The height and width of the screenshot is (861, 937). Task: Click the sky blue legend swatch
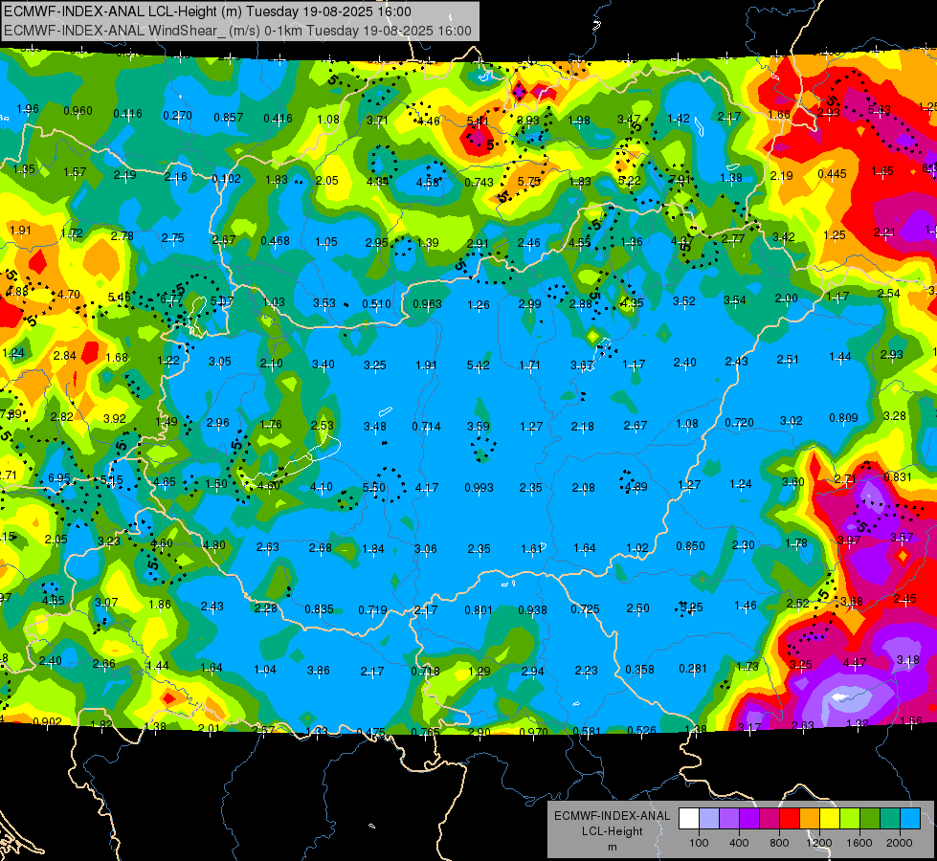[x=909, y=819]
